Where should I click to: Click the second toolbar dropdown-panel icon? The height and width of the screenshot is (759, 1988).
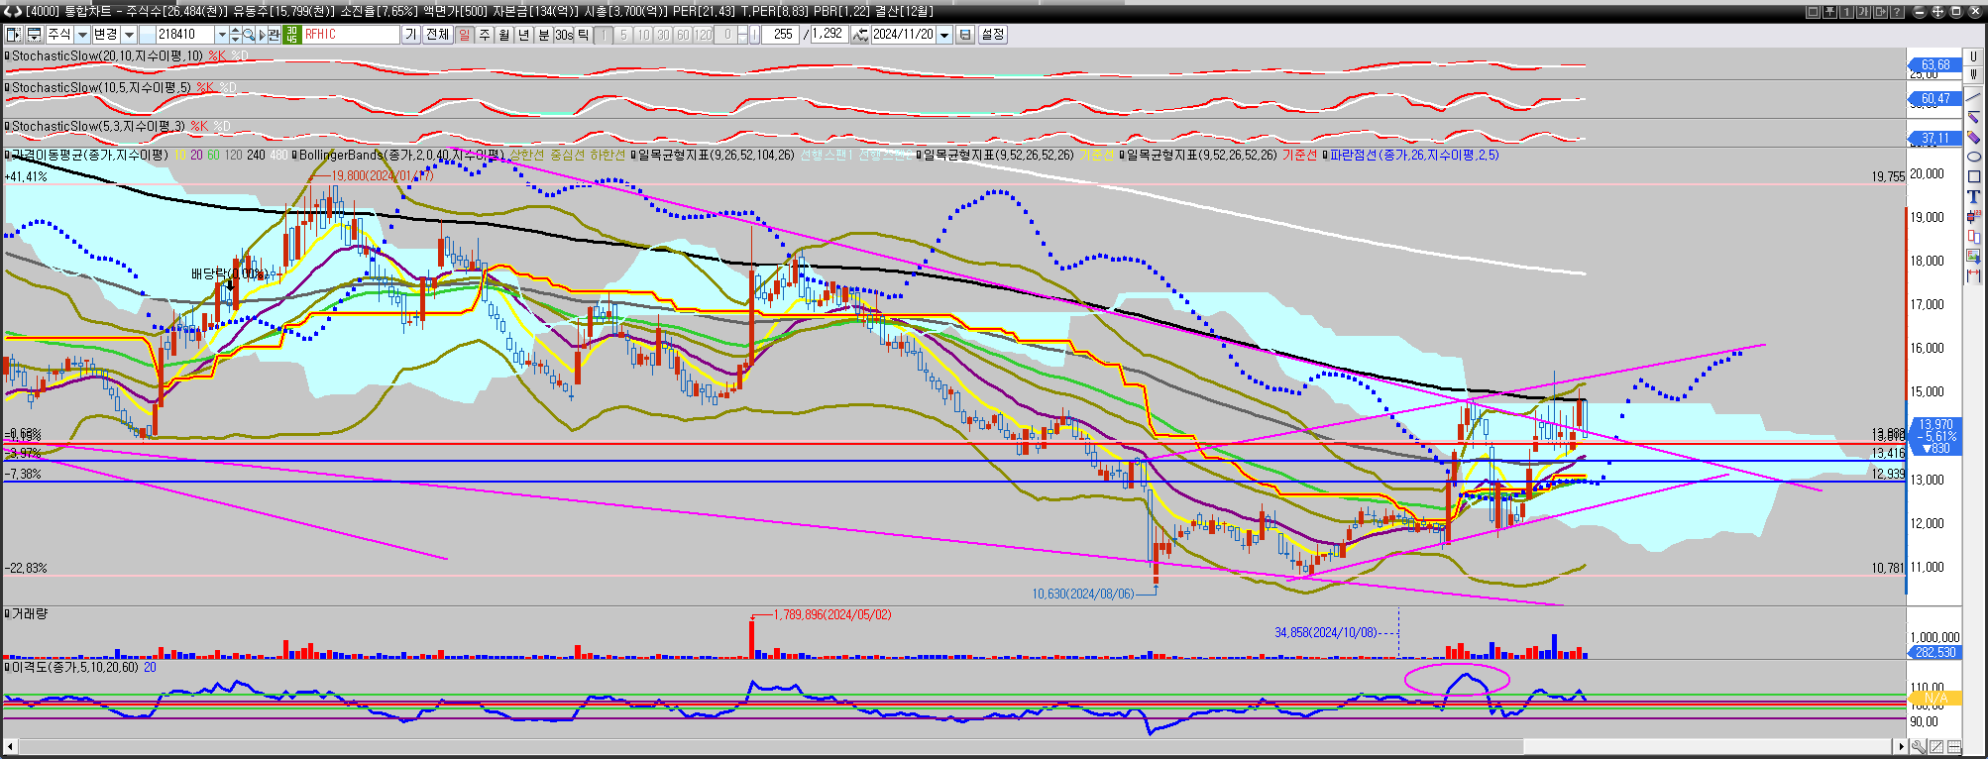pos(34,35)
